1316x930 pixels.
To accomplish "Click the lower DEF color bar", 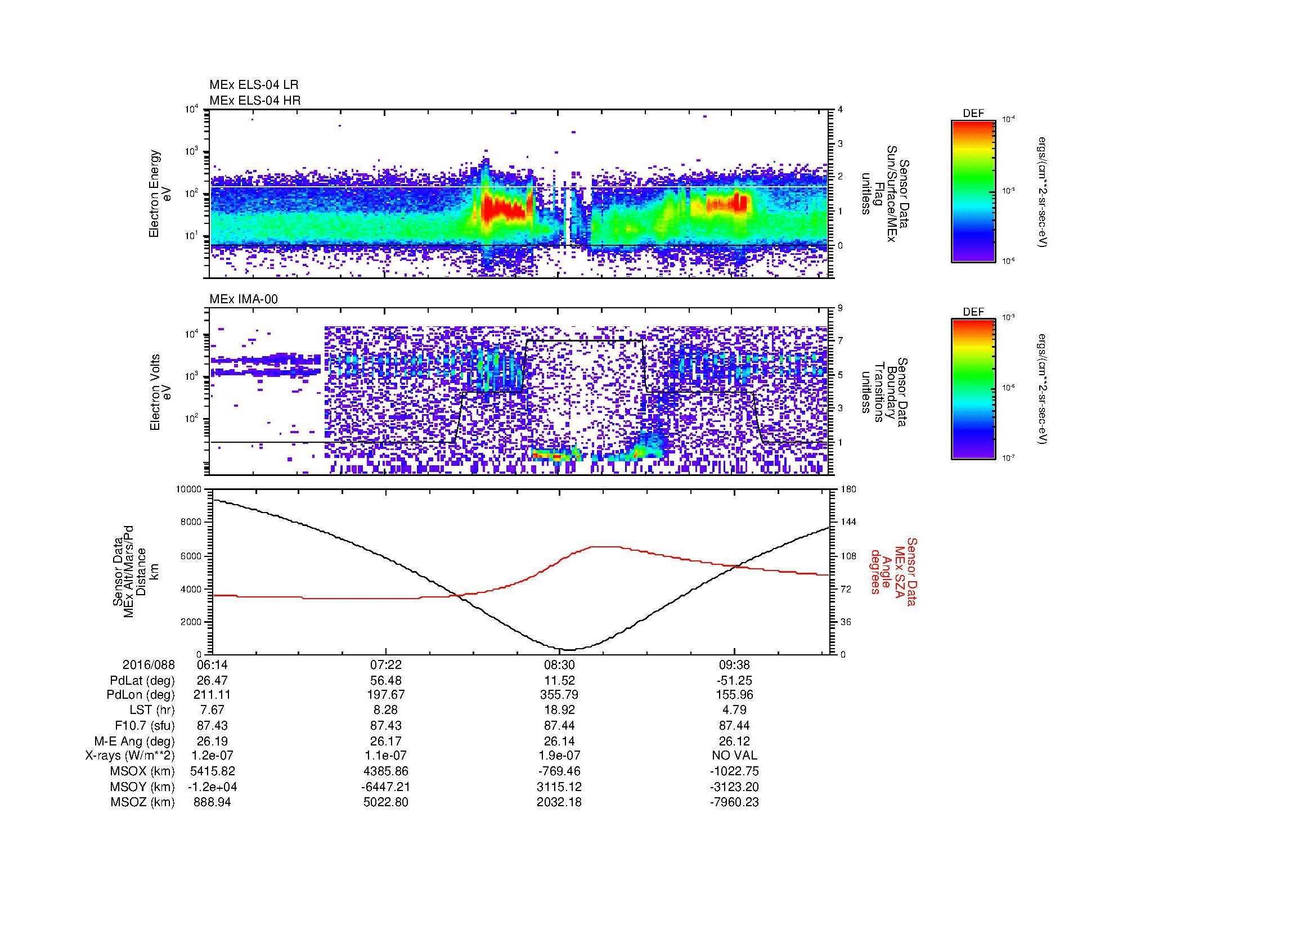I will click(x=973, y=389).
